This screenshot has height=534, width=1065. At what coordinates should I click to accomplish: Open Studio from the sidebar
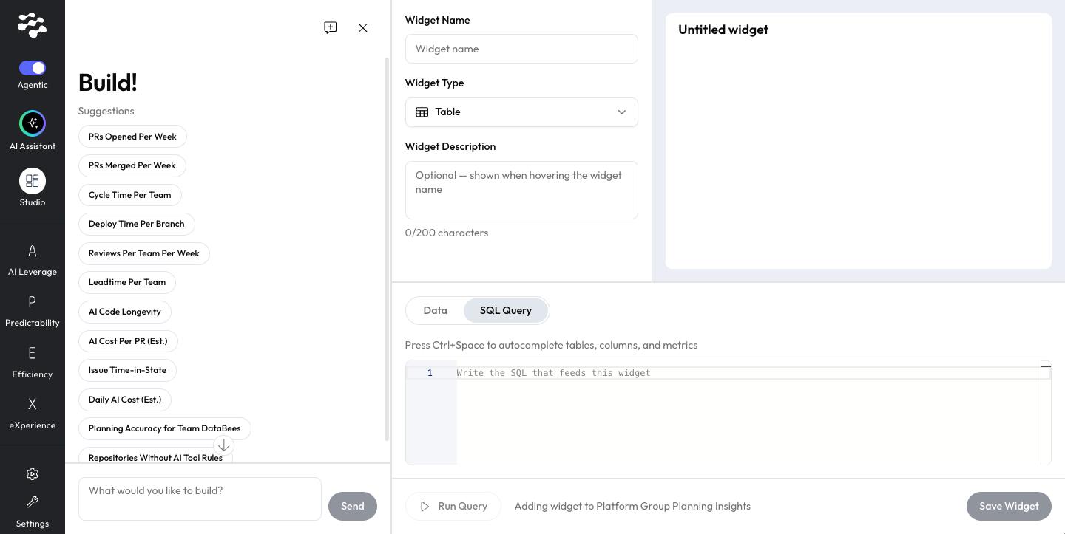(33, 181)
